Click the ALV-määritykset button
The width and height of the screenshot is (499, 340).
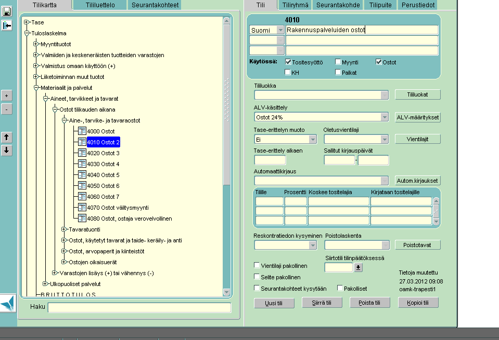417,117
